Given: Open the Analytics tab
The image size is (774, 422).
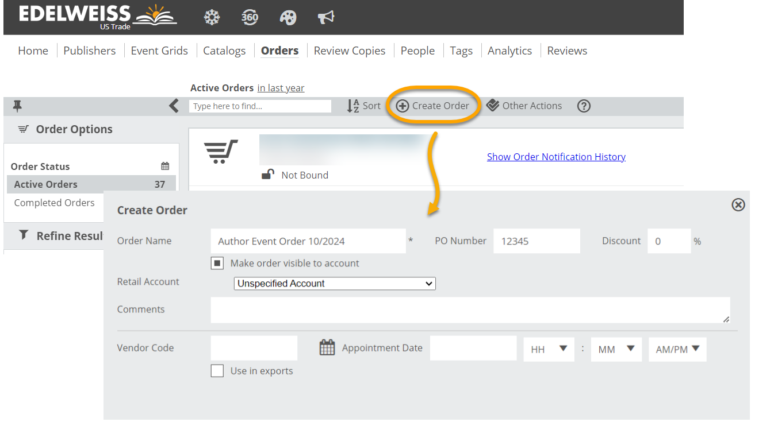Looking at the screenshot, I should point(509,51).
